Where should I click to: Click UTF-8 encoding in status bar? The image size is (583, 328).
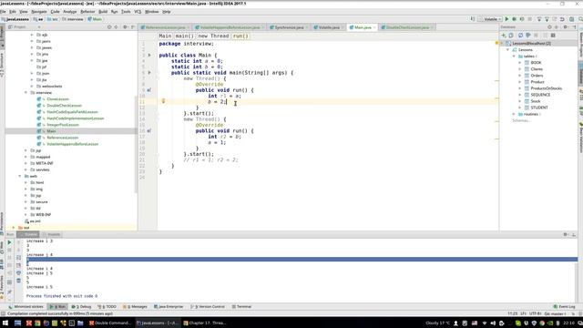click(535, 313)
